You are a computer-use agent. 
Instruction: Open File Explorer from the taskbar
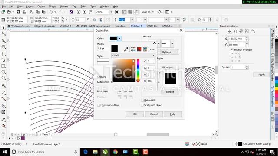(x=95, y=152)
